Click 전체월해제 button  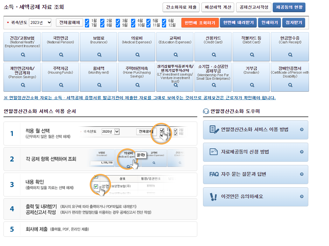tap(69, 23)
